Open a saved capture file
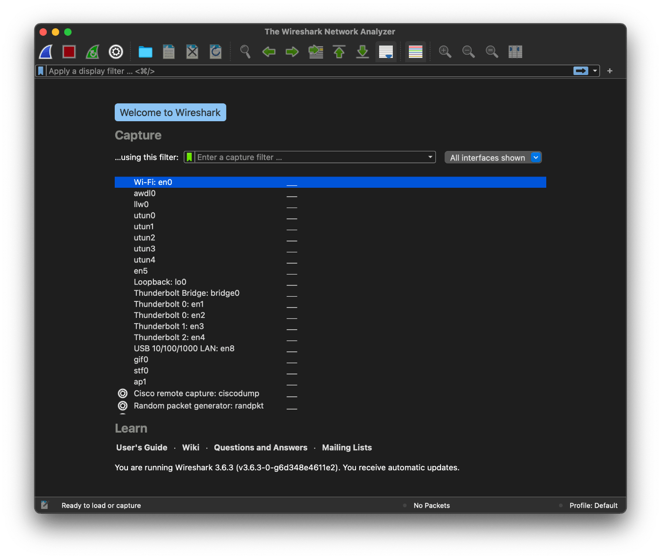Image resolution: width=661 pixels, height=559 pixels. [145, 52]
